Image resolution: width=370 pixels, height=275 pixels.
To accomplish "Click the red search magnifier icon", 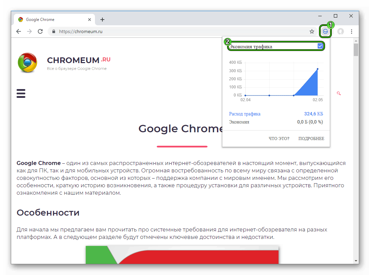I will click(339, 93).
